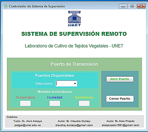Screen dimensions: 148x132
Task: Click the Temperatura reading field
Action: click(25, 103)
